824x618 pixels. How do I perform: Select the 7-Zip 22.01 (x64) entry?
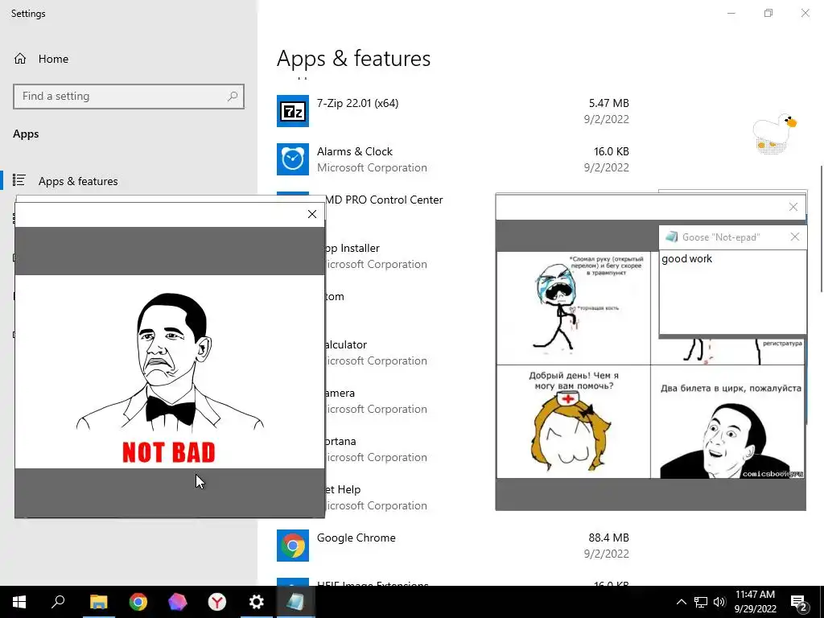tap(357, 103)
